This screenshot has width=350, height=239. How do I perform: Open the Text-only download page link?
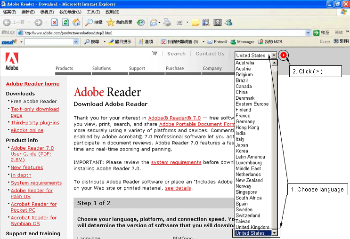35,112
